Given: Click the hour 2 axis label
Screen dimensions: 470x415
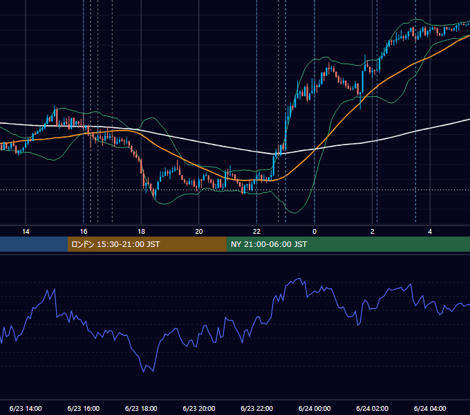Looking at the screenshot, I should [x=373, y=232].
